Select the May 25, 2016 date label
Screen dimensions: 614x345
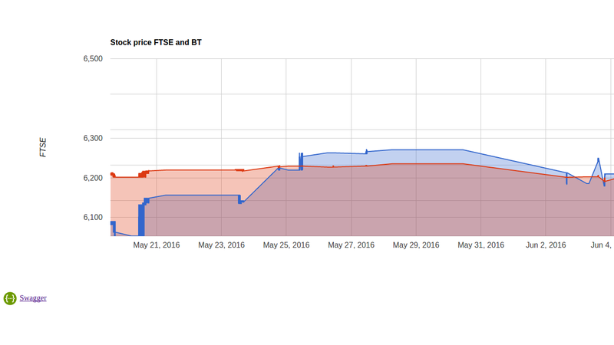286,245
